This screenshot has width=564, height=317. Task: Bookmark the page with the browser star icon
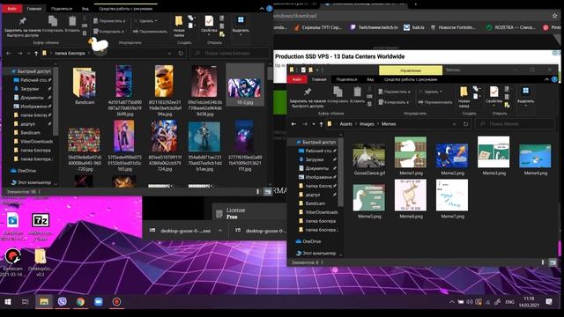pos(554,16)
